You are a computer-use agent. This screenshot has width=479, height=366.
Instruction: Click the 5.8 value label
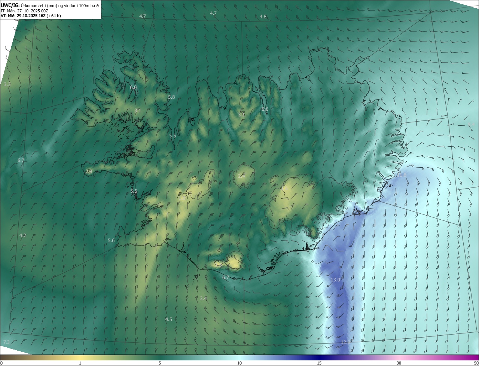pyautogui.click(x=171, y=97)
